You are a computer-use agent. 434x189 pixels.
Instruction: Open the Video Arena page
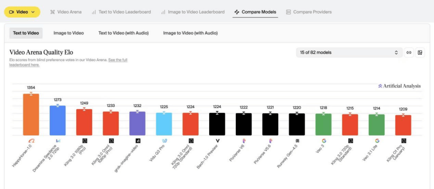[x=66, y=12]
